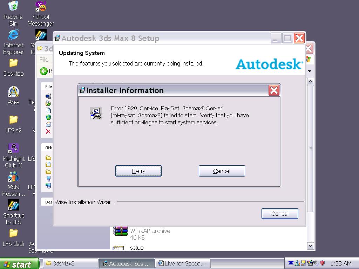Click red X delete icon in Explorer sidebar

48,131
